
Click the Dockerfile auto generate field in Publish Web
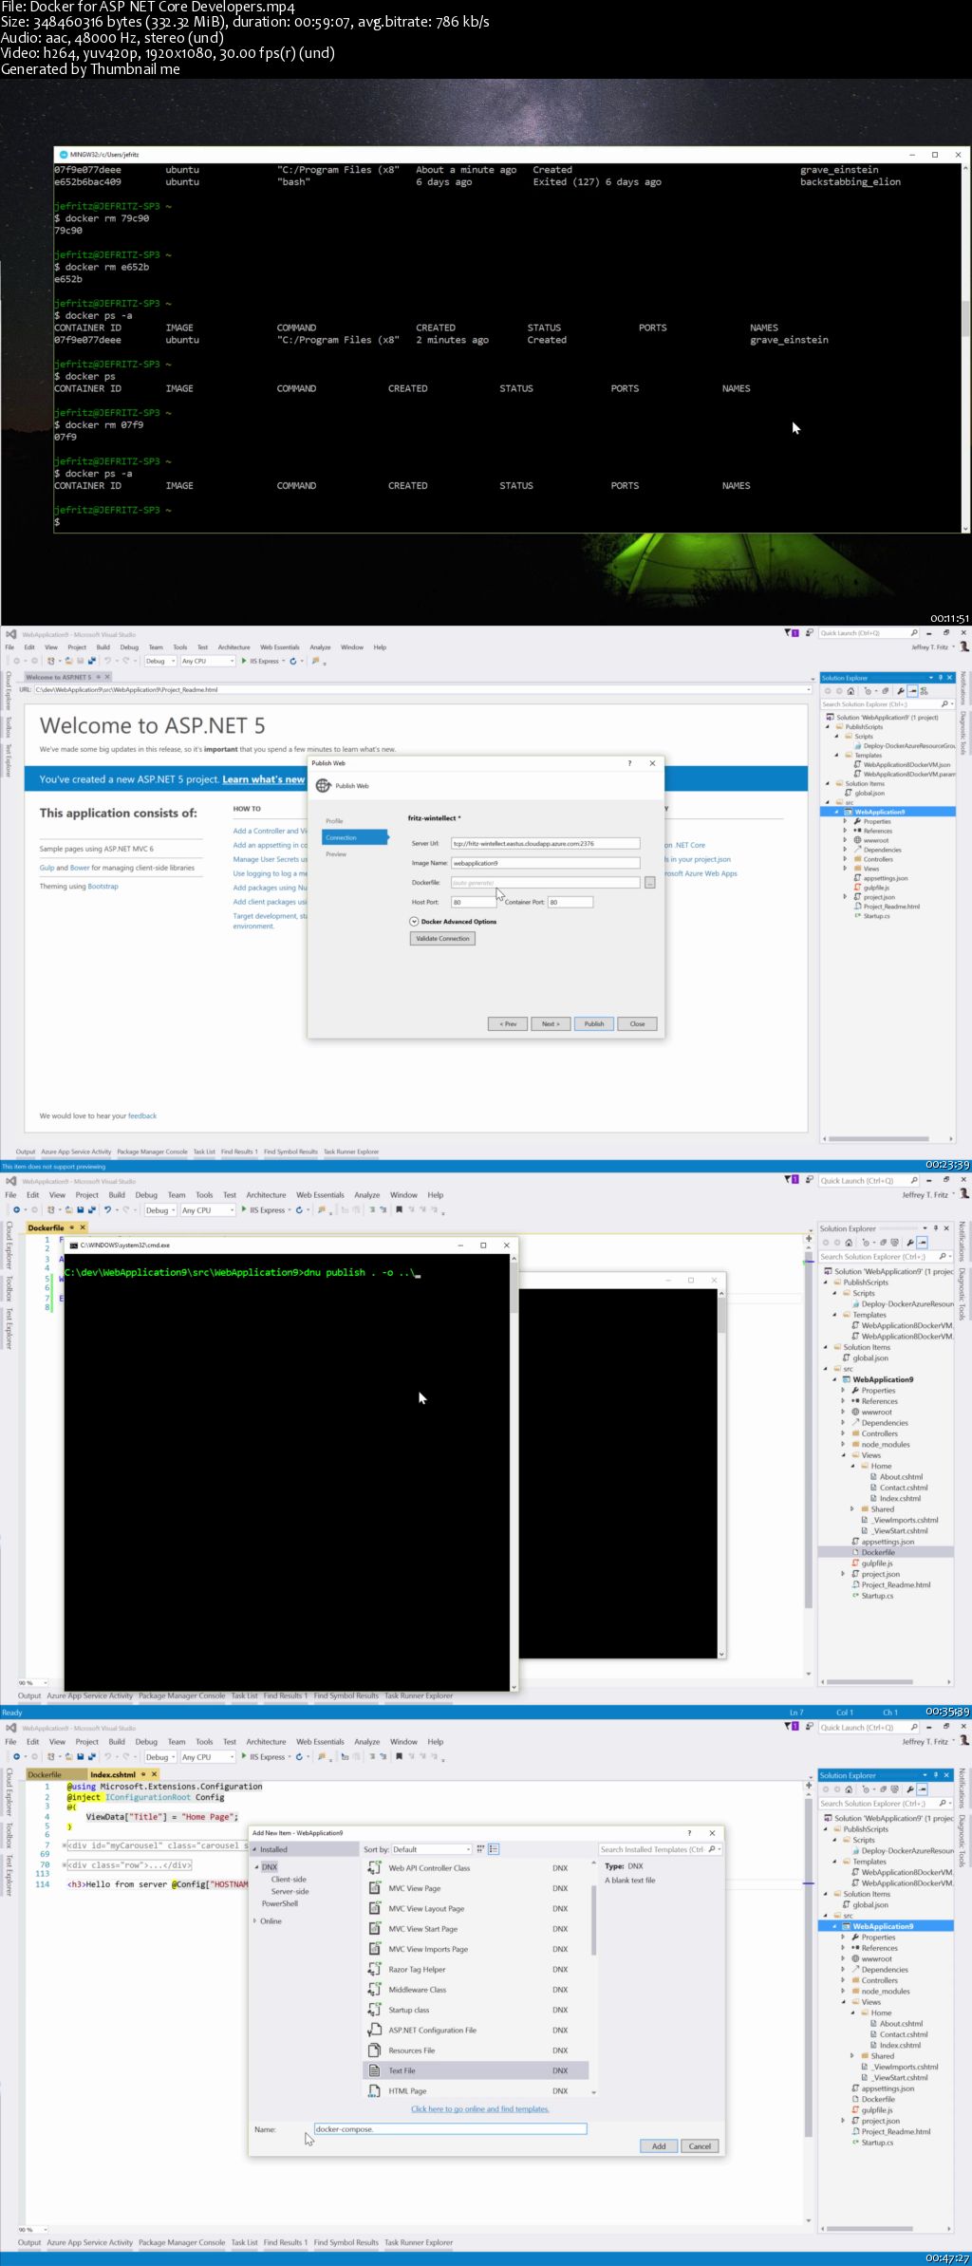(x=545, y=883)
